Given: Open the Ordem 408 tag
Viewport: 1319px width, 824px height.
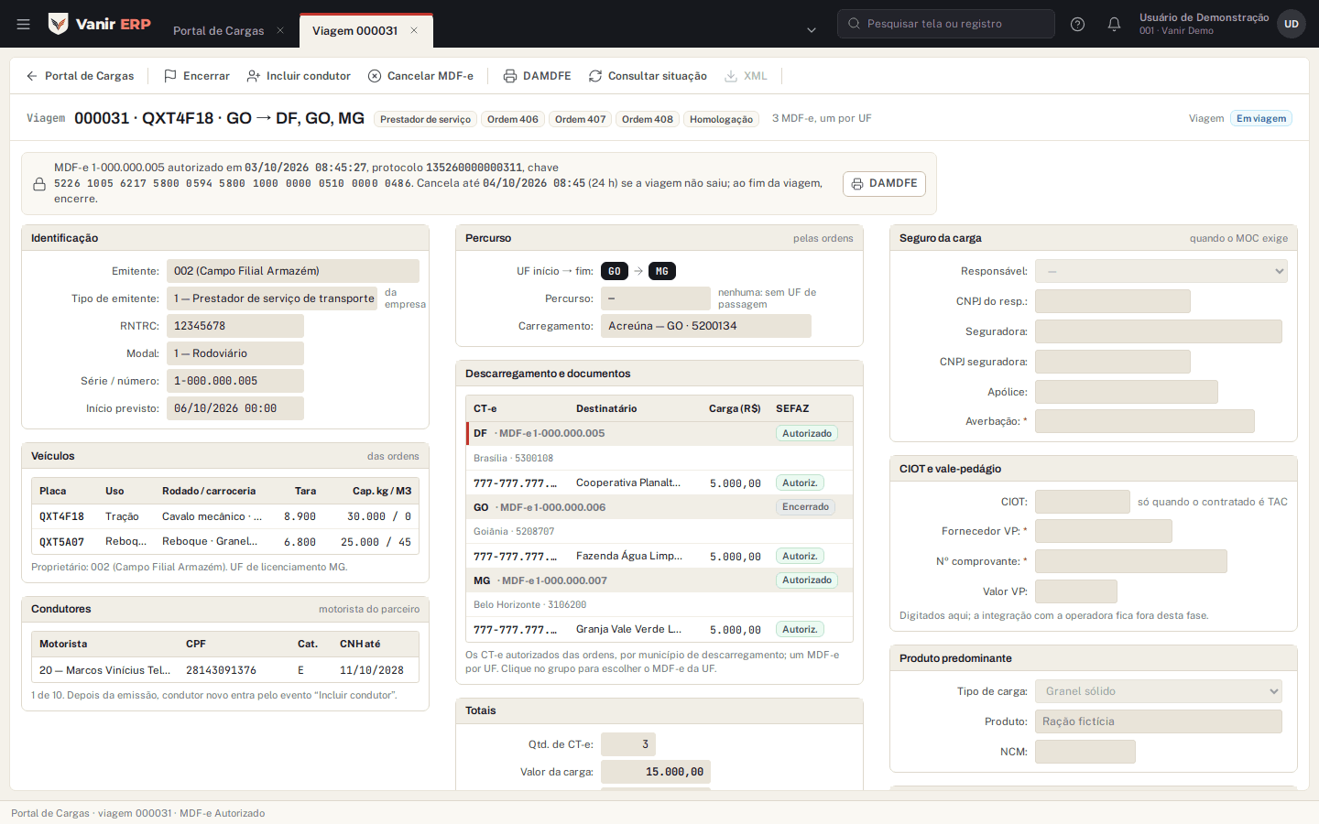Looking at the screenshot, I should (648, 119).
